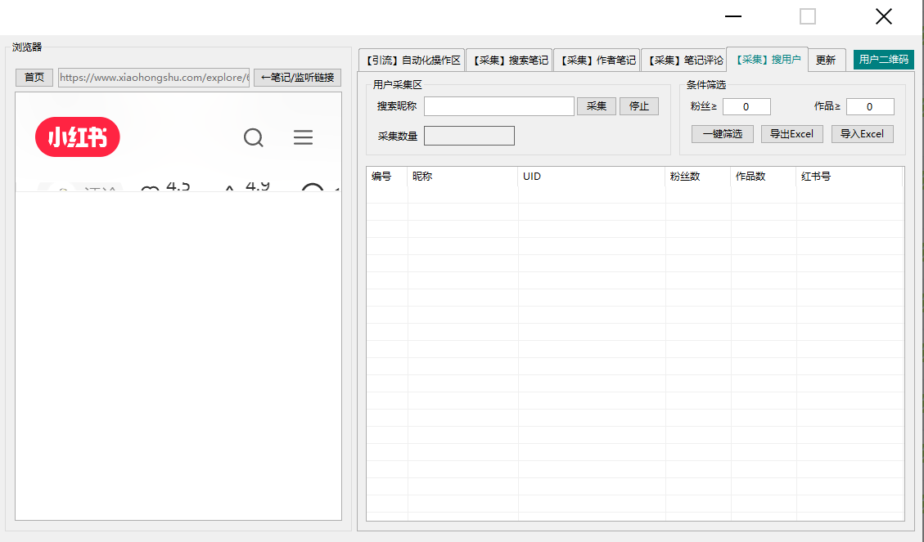The image size is (924, 542).
Task: Click the 粉丝≥ number field
Action: (x=746, y=107)
